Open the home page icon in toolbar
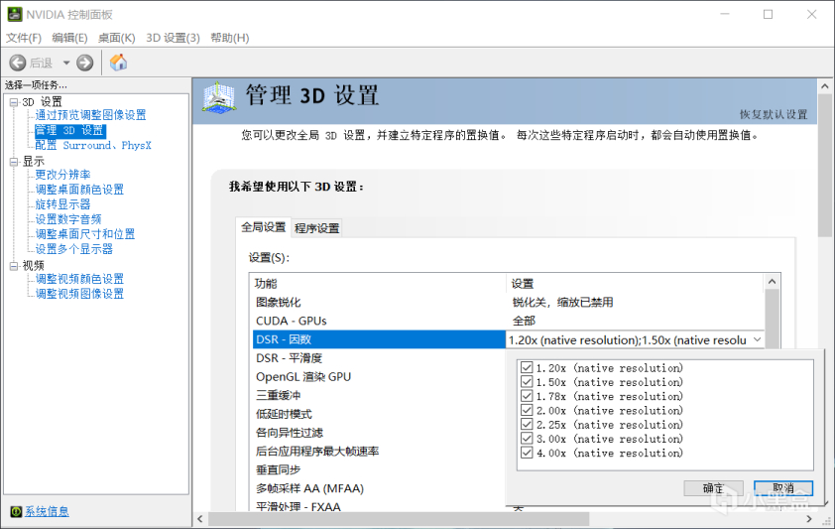This screenshot has height=529, width=835. point(118,63)
